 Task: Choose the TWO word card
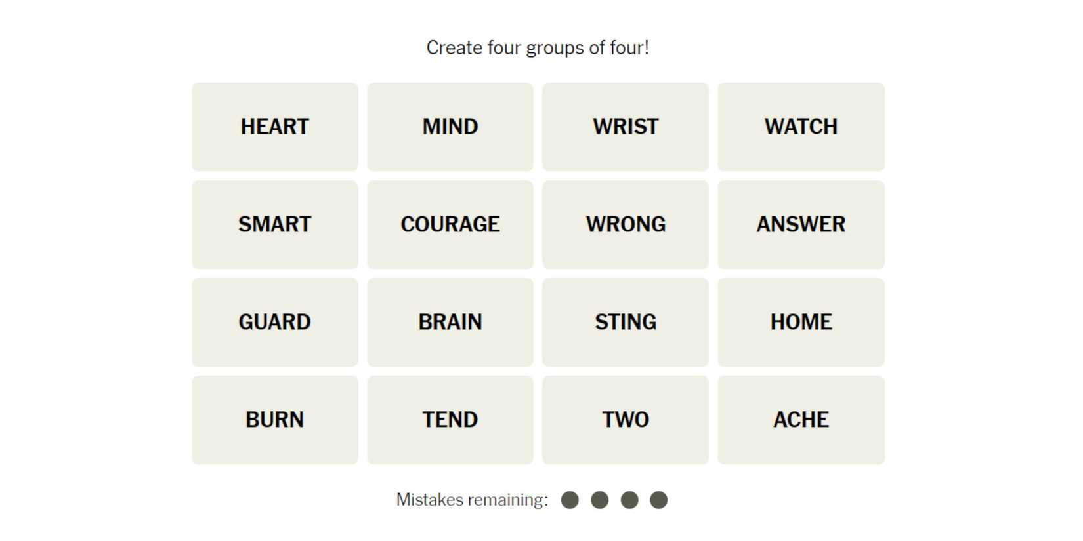pyautogui.click(x=626, y=420)
